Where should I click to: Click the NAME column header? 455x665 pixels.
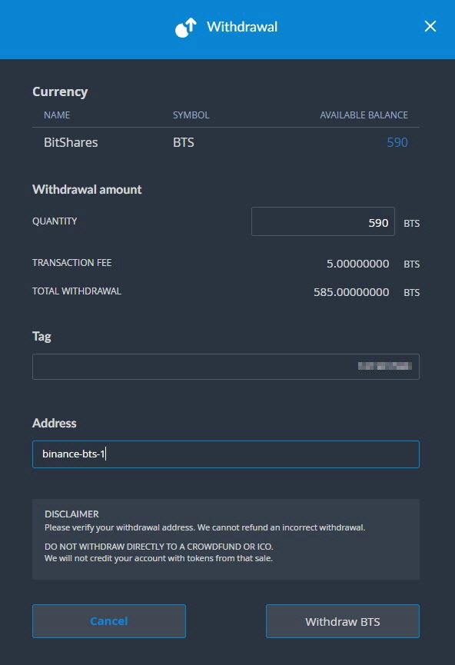tap(57, 115)
